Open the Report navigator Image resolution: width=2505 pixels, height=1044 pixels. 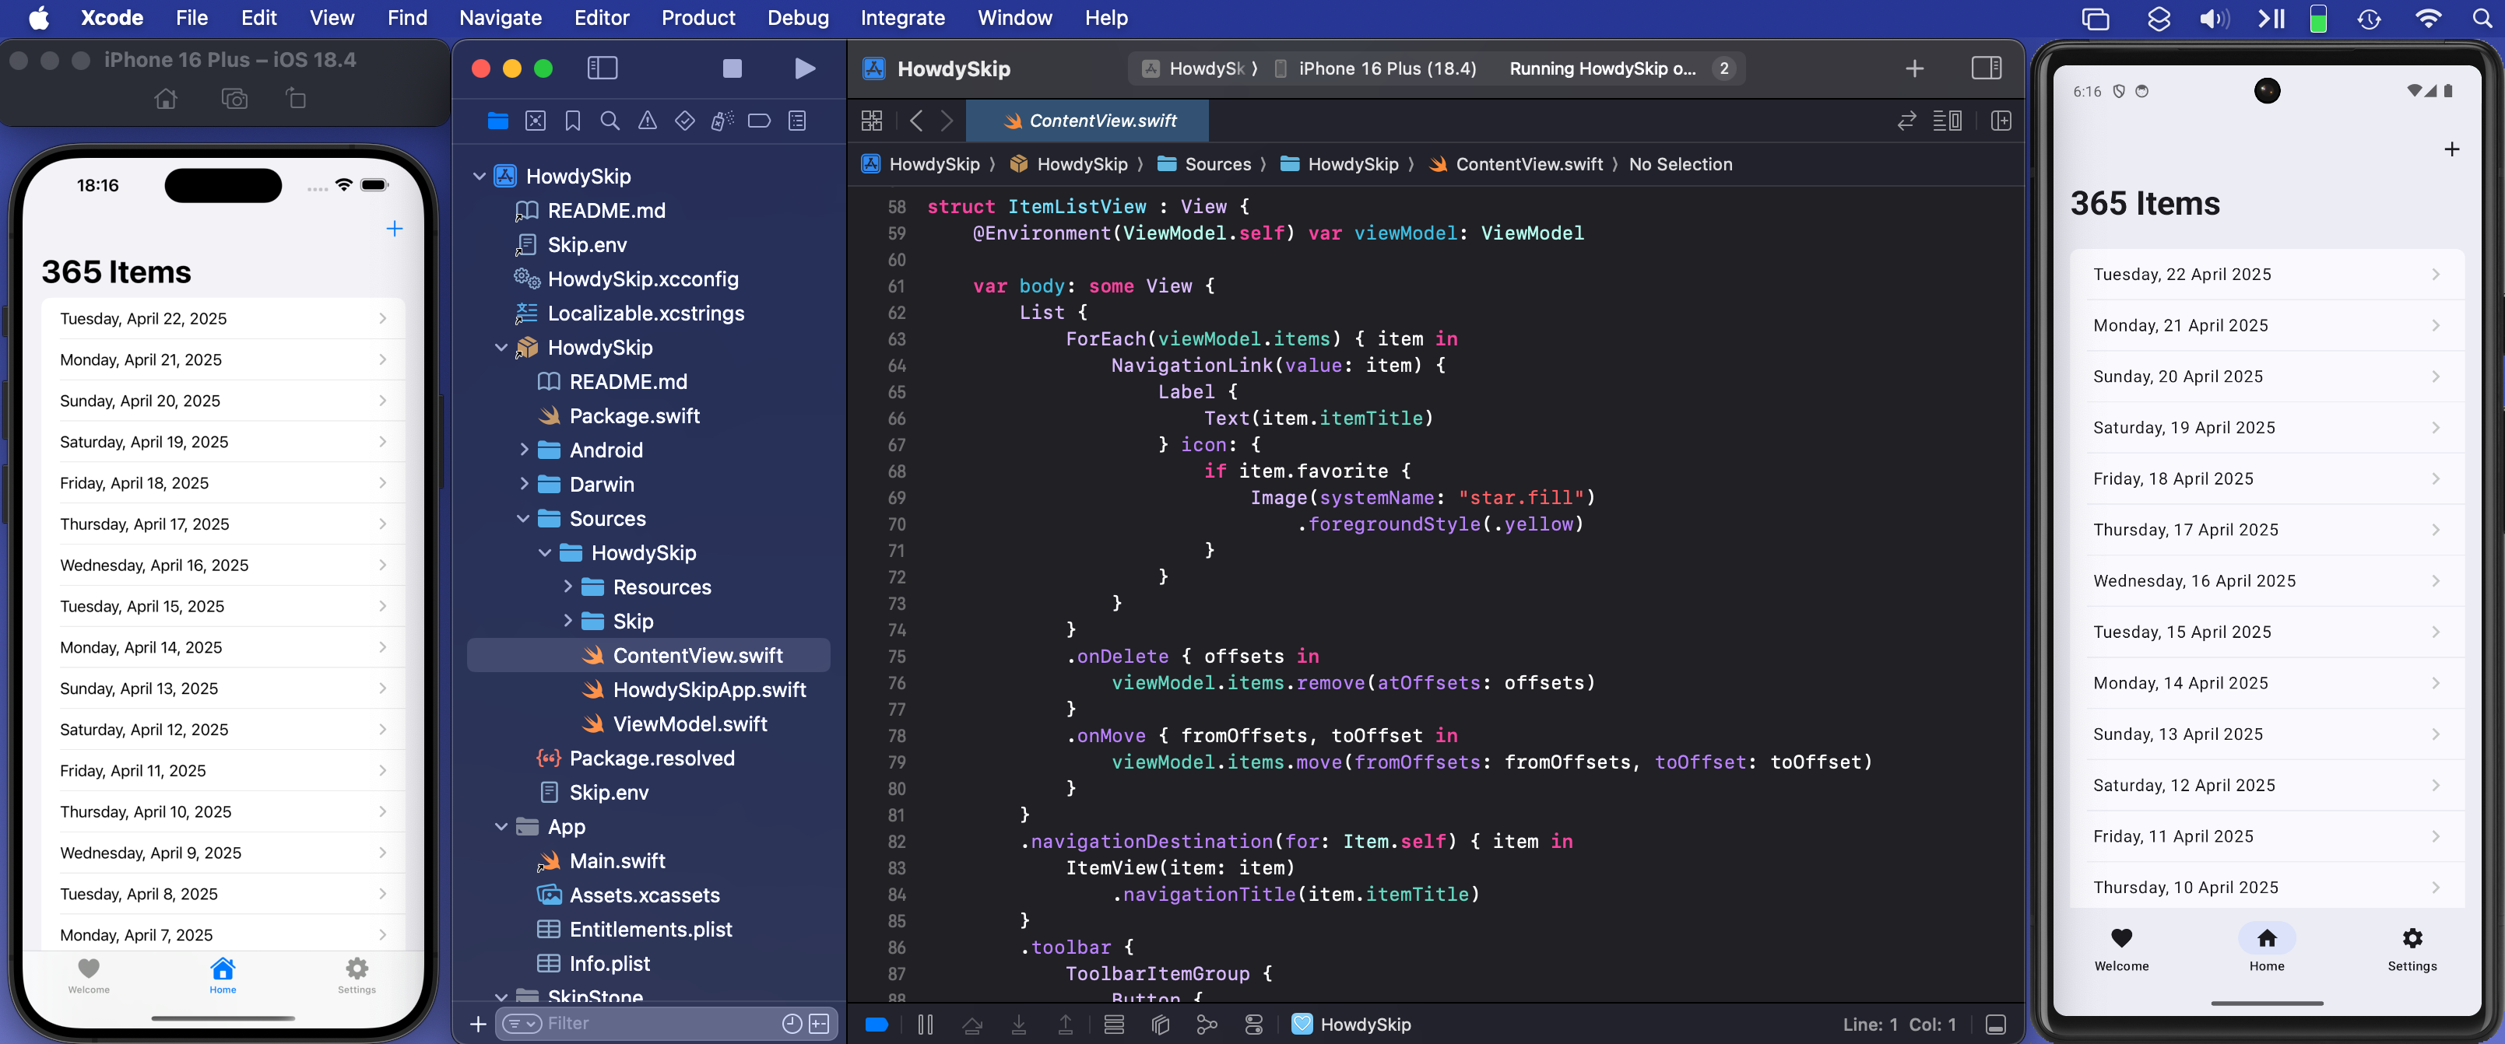point(797,121)
